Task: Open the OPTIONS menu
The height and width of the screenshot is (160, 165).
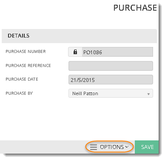Action: coord(109,147)
